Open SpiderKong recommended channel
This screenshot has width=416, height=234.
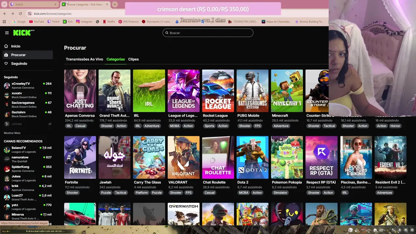tap(28, 169)
